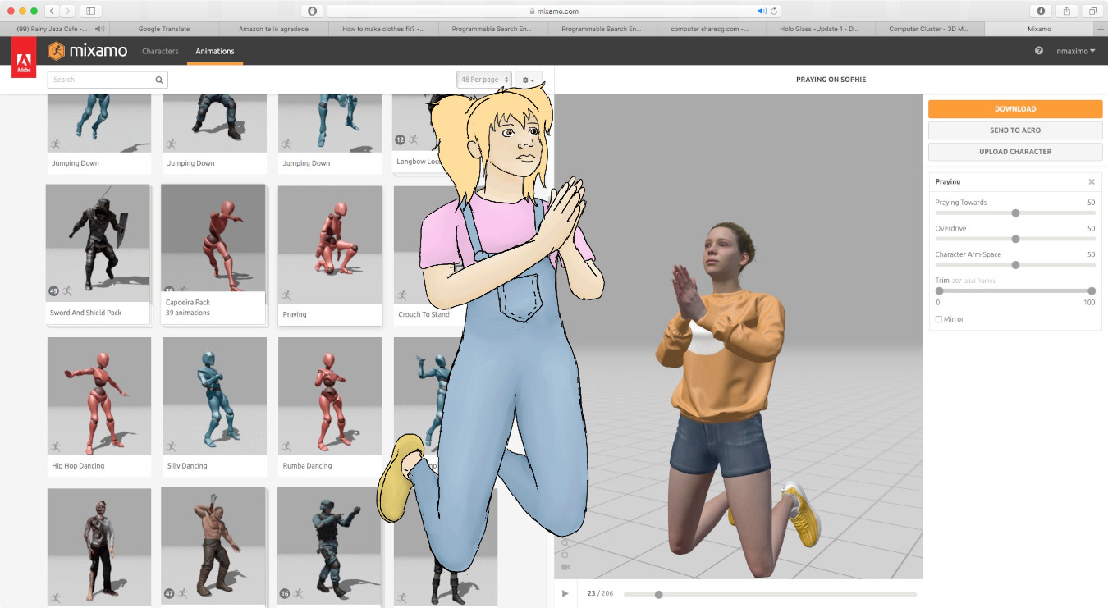Click the play button in the animation timeline
The image size is (1108, 608).
click(565, 593)
